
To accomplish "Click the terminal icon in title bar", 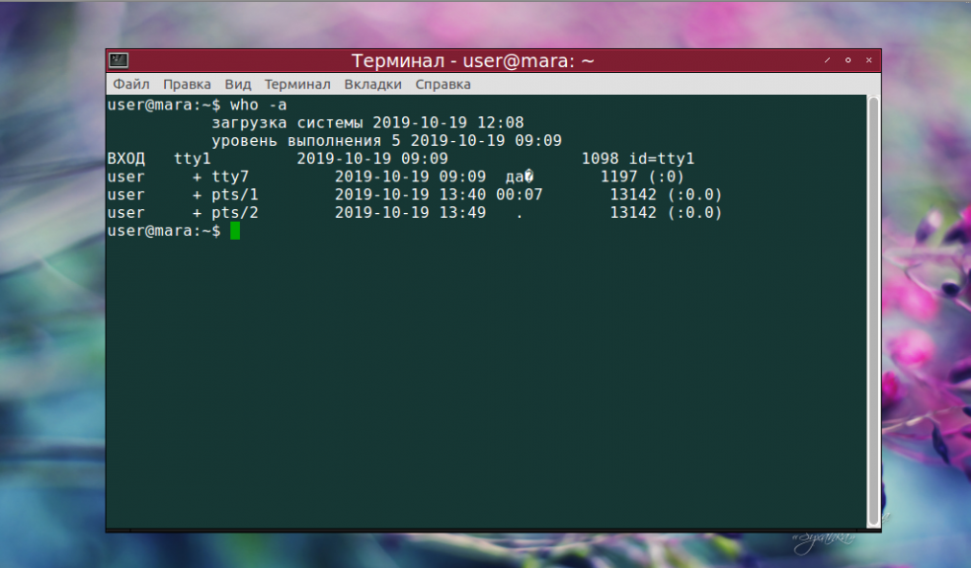I will [x=119, y=60].
